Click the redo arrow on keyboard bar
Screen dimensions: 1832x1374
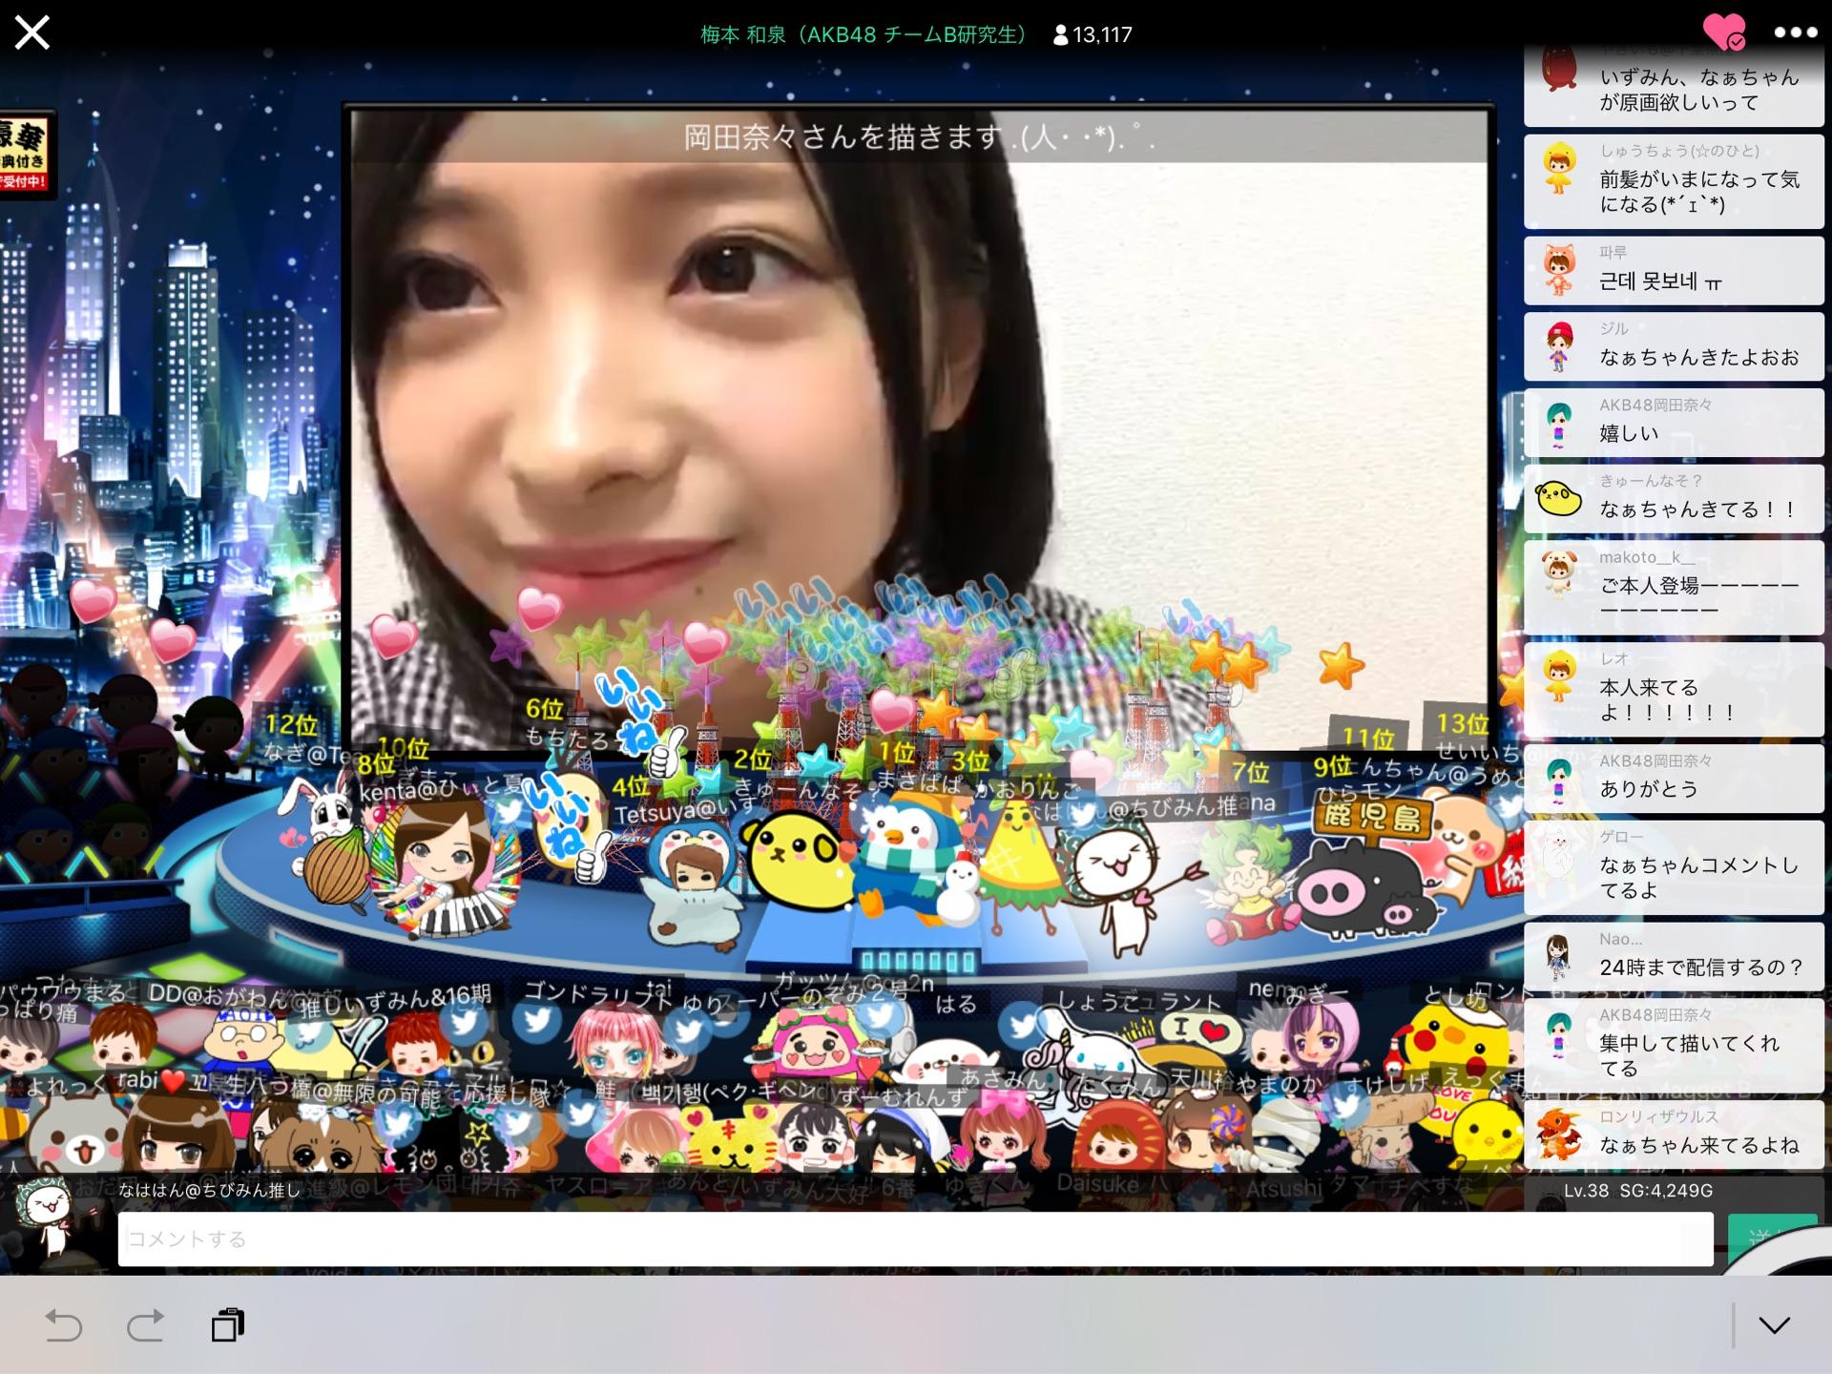pyautogui.click(x=145, y=1325)
